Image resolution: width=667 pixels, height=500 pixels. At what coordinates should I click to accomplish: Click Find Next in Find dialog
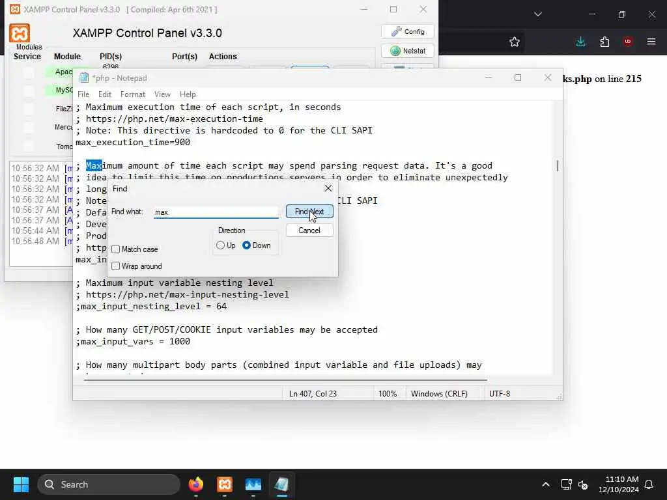(x=309, y=212)
